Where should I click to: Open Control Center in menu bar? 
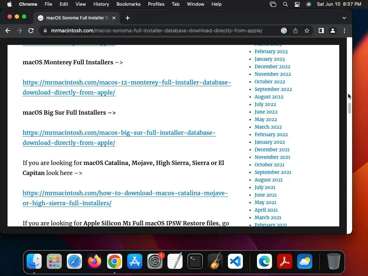[x=297, y=4]
